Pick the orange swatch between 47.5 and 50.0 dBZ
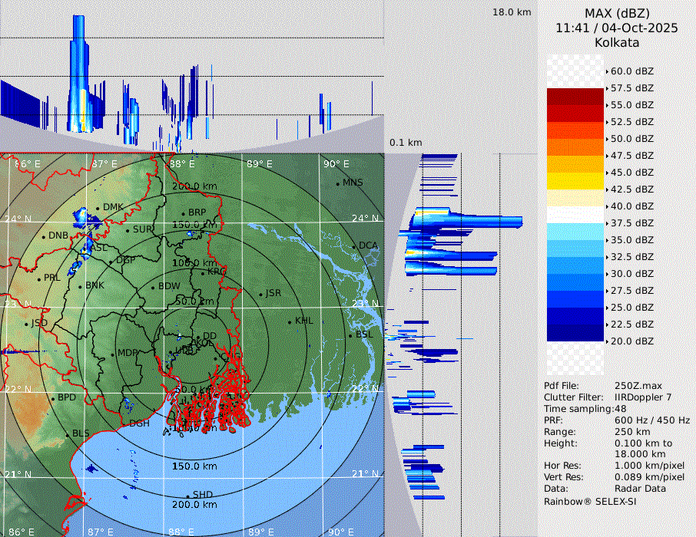696x537 pixels. [575, 147]
